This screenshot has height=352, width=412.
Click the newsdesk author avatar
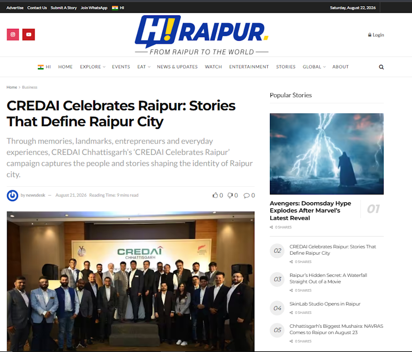12,196
